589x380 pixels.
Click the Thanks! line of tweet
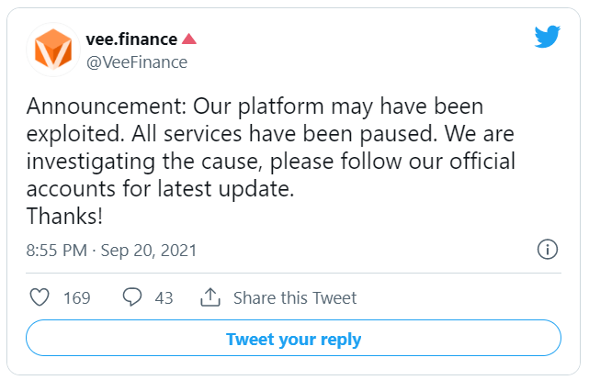[x=64, y=216]
